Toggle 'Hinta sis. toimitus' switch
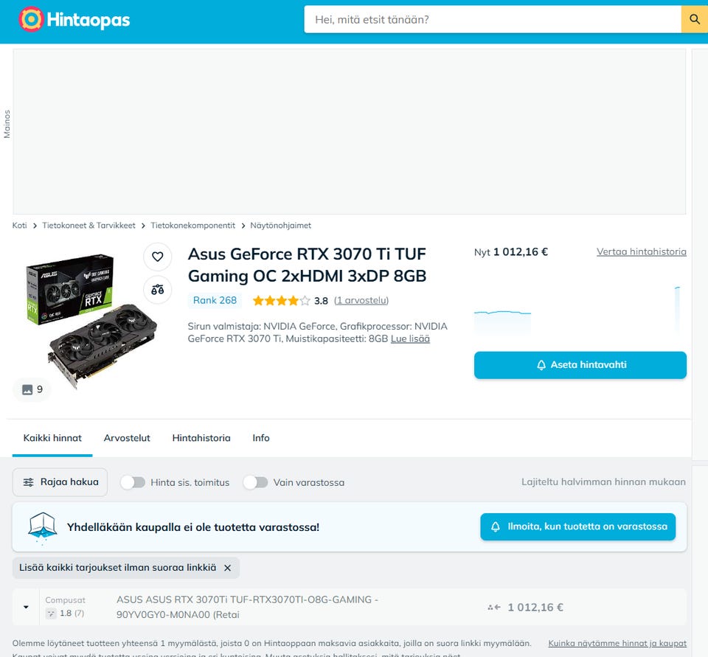Image resolution: width=708 pixels, height=657 pixels. (133, 482)
